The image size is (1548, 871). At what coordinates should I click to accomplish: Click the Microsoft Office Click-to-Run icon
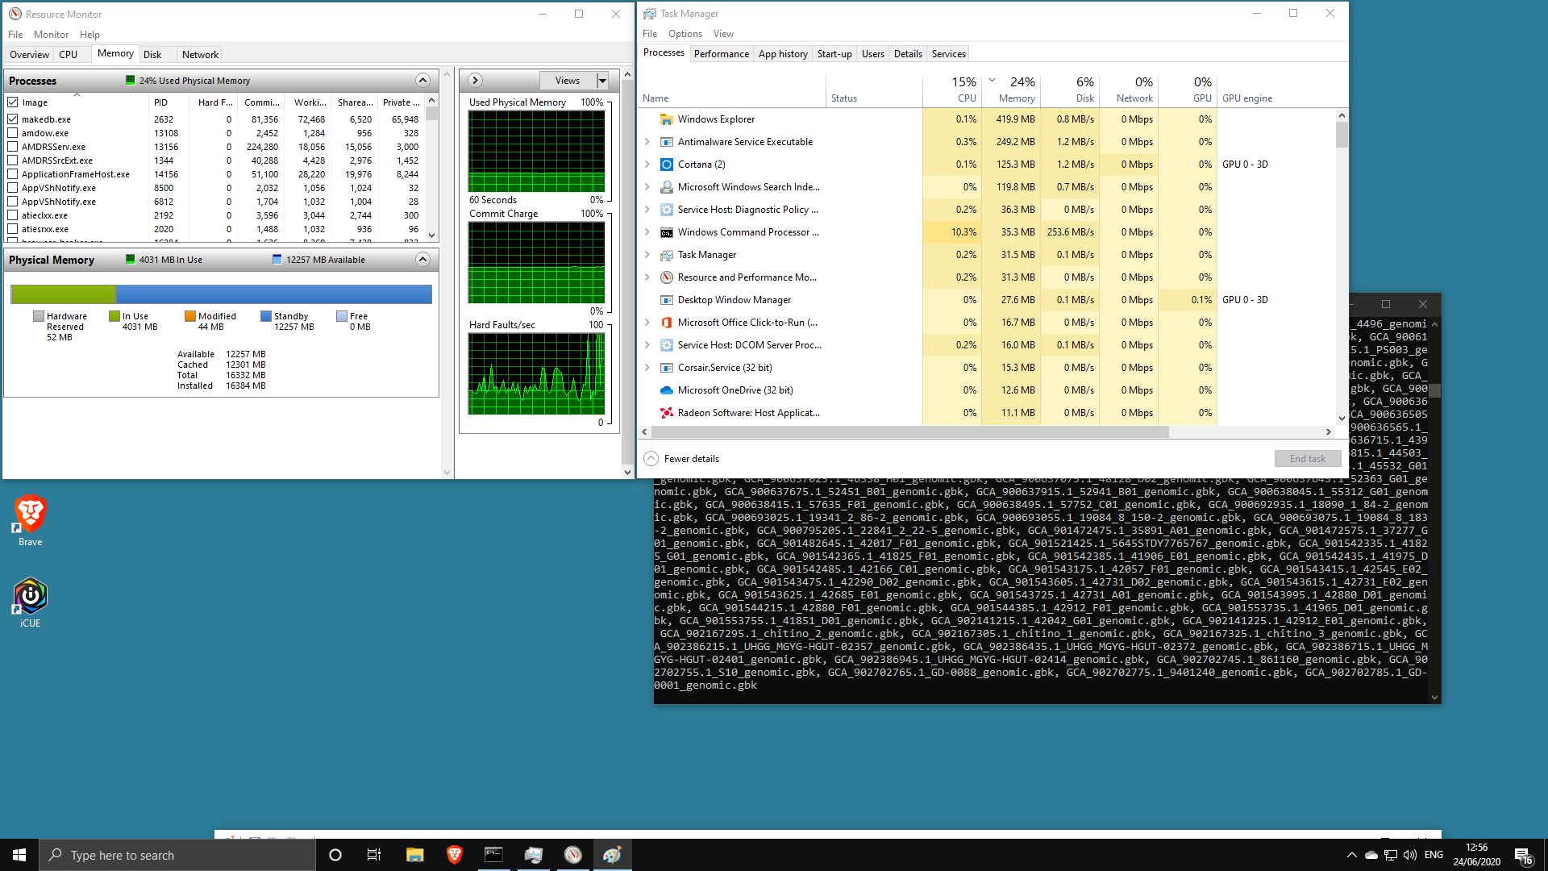tap(666, 323)
